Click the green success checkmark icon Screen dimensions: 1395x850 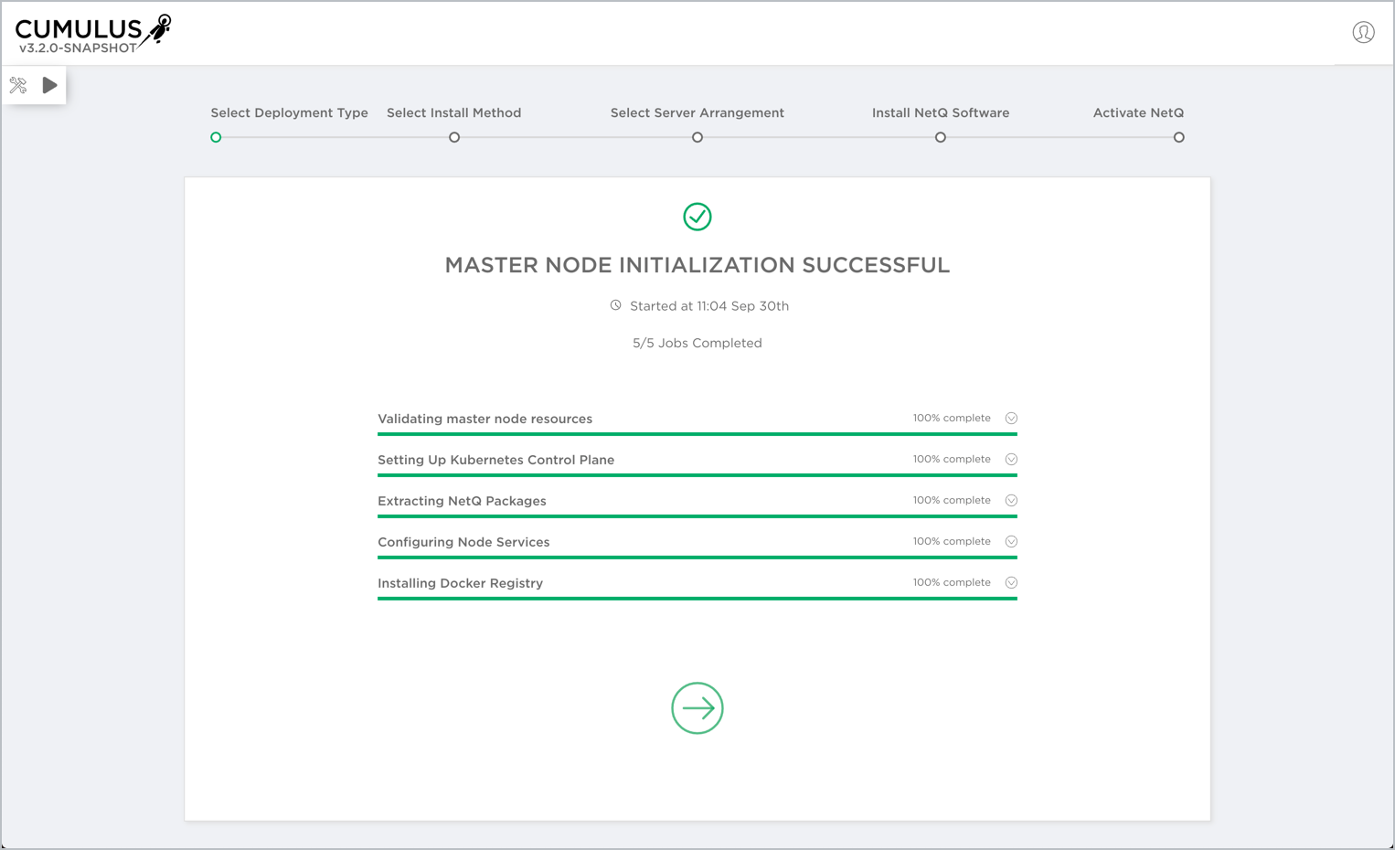[x=697, y=217]
